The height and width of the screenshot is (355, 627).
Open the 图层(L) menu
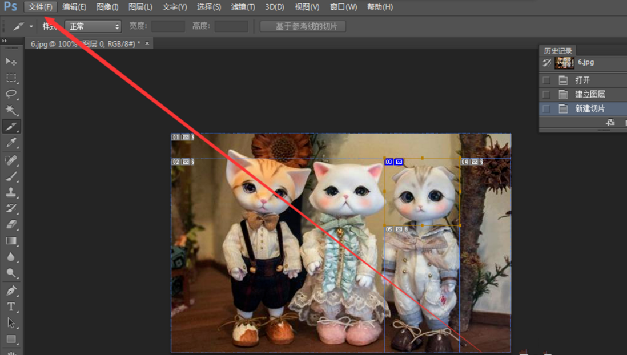(x=140, y=7)
